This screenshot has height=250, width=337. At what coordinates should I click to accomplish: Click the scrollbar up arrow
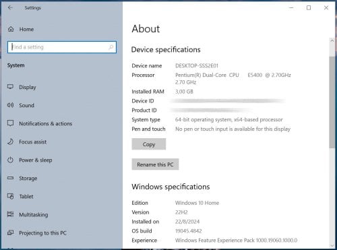[332, 41]
